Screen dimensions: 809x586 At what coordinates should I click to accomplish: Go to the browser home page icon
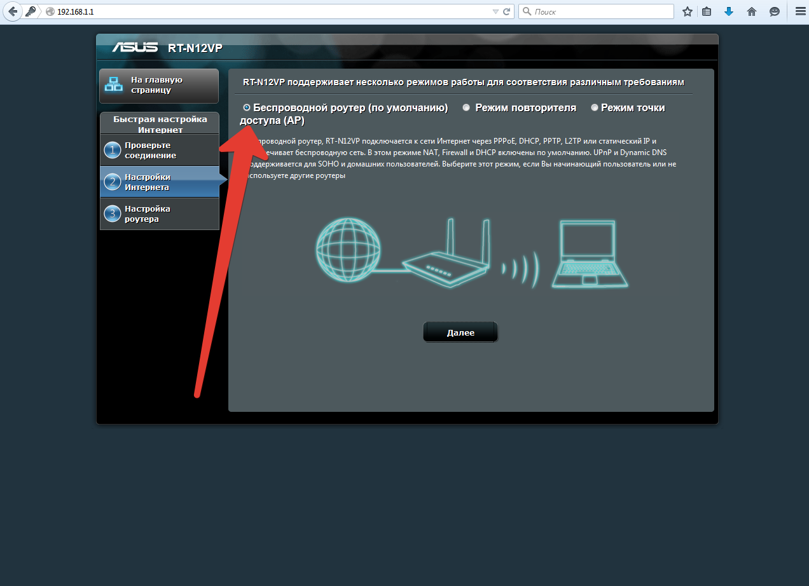(752, 11)
